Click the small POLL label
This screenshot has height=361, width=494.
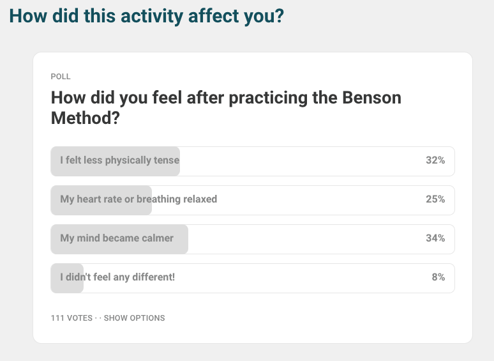[x=61, y=77]
